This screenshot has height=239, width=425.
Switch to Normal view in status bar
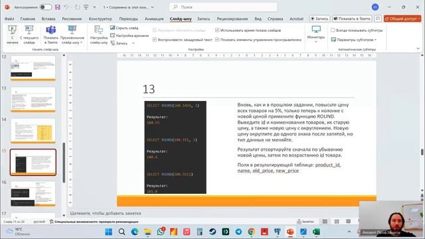[325, 221]
